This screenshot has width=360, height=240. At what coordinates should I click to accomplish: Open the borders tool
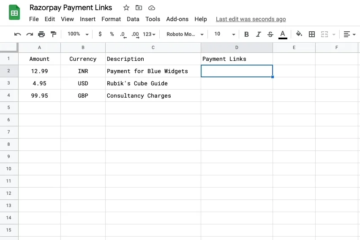click(311, 34)
